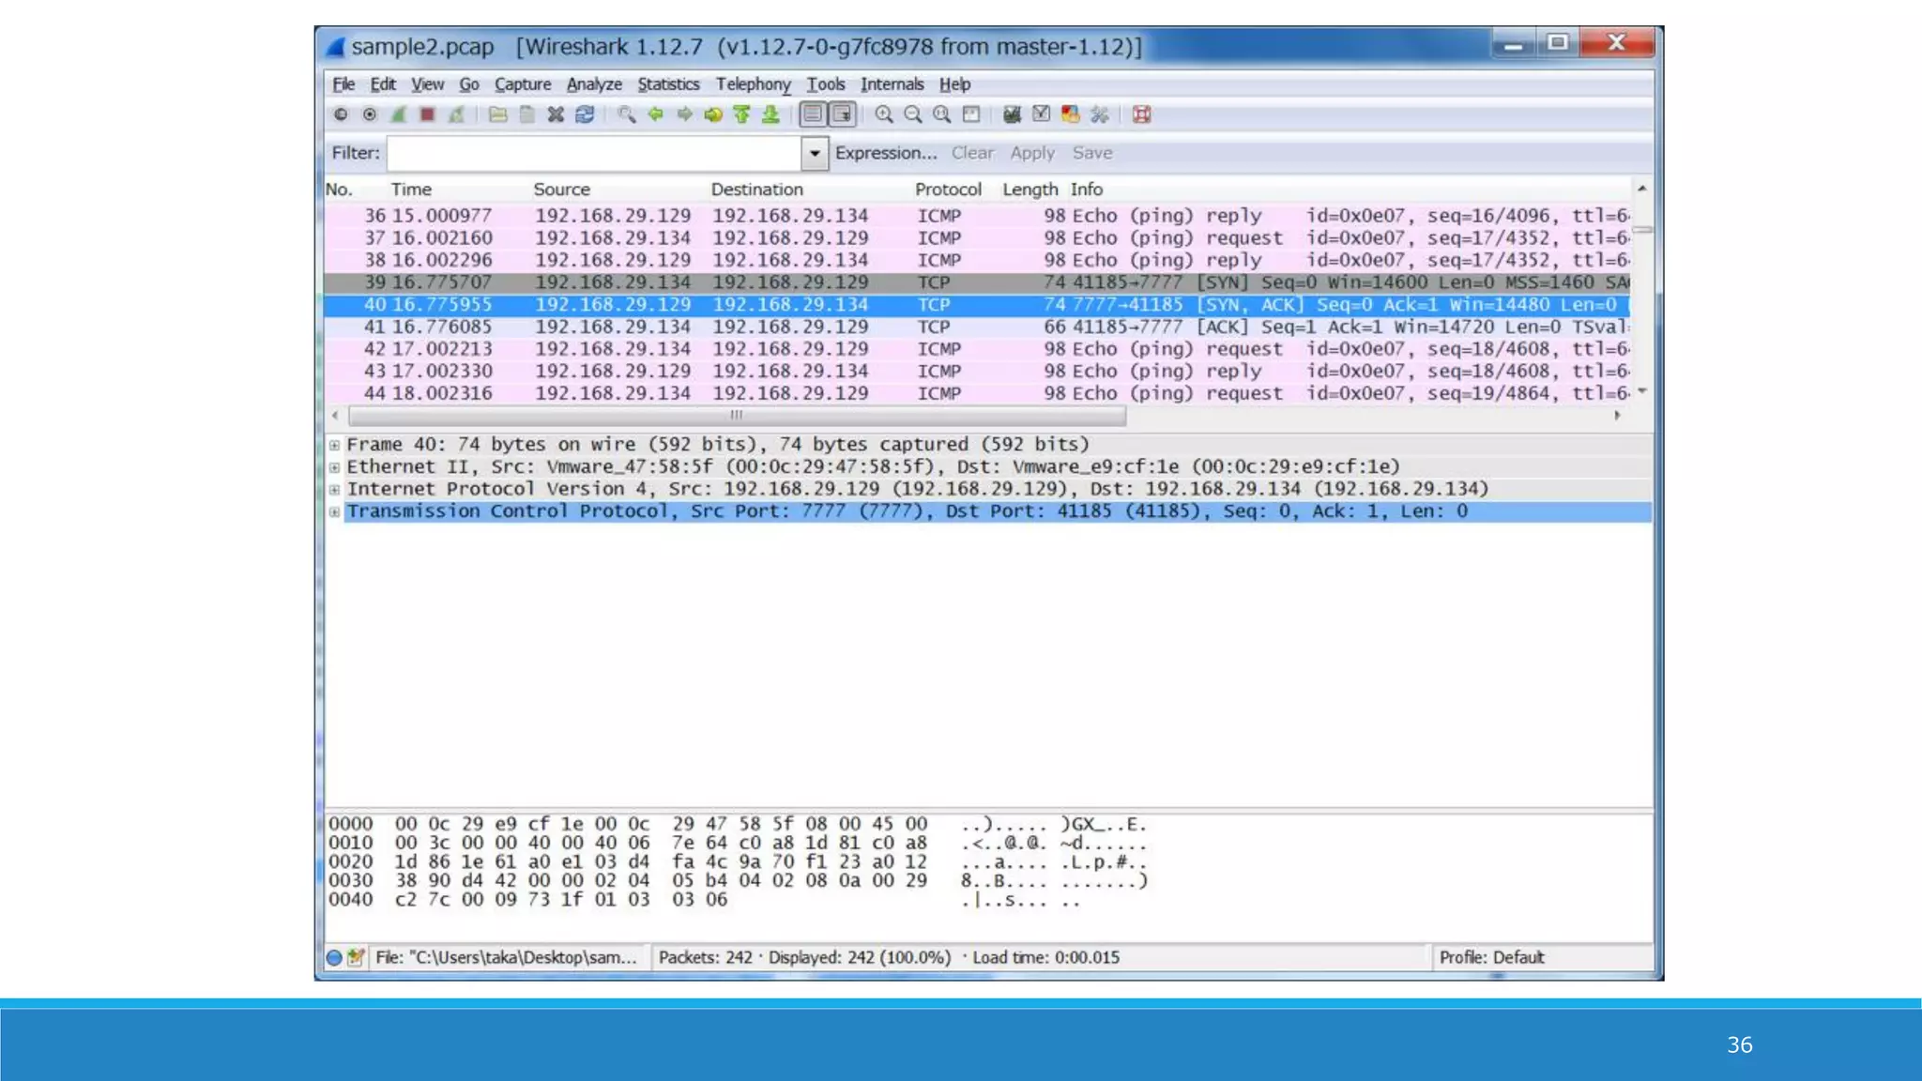Expand the Frame 40 tree node
Image resolution: width=1922 pixels, height=1081 pixels.
(x=334, y=445)
